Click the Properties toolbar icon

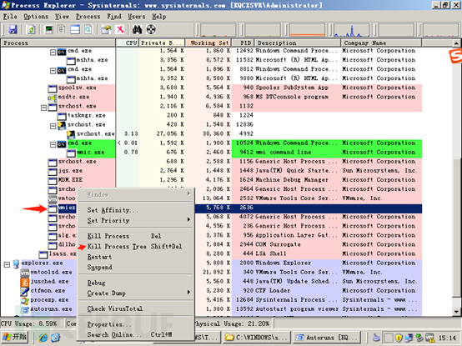(x=107, y=30)
